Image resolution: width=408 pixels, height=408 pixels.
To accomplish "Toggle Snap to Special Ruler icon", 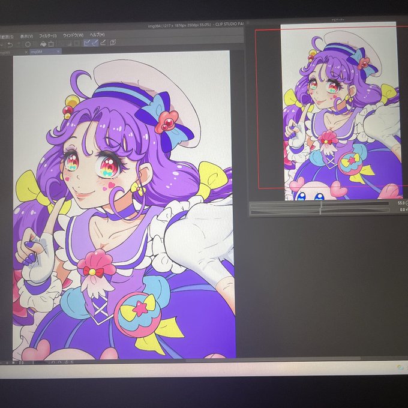I will pos(95,43).
